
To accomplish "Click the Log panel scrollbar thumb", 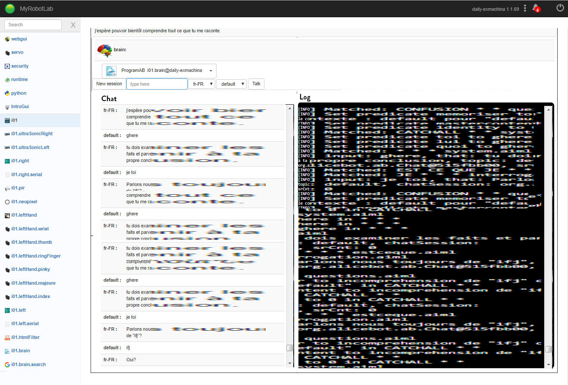I will tap(548, 349).
